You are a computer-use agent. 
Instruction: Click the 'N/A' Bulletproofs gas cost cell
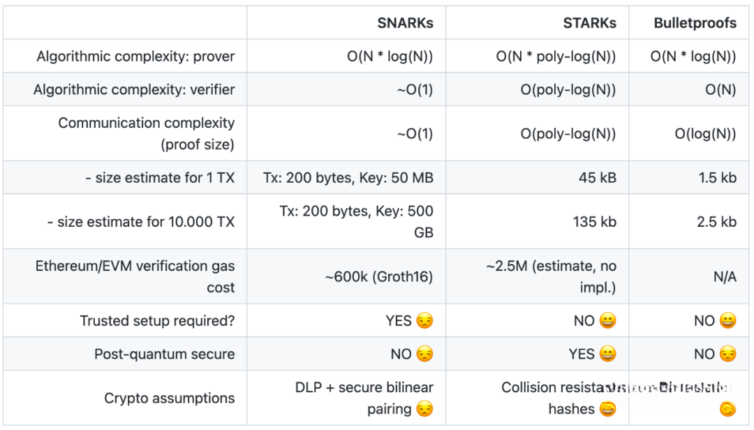click(725, 277)
